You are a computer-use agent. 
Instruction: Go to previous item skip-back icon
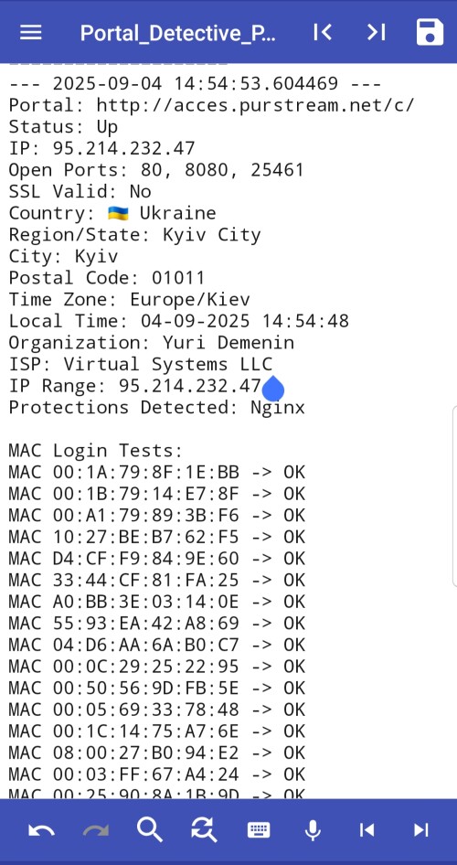click(x=367, y=829)
